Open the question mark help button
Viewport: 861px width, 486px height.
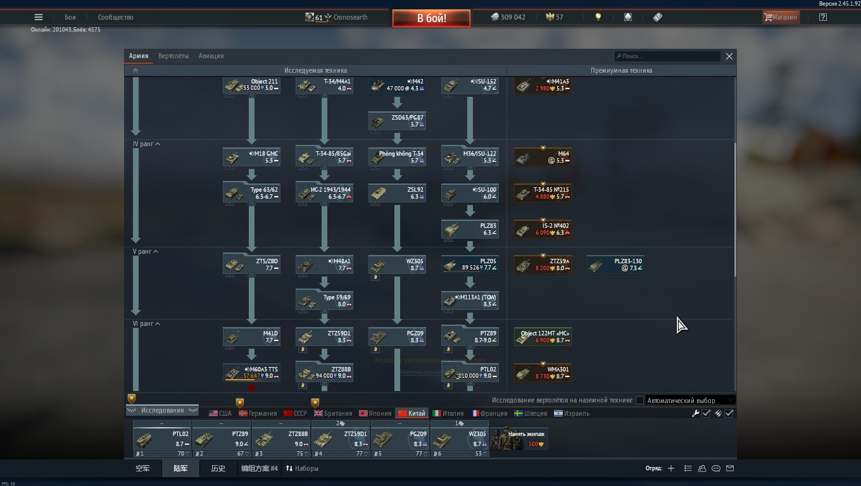pyautogui.click(x=822, y=17)
